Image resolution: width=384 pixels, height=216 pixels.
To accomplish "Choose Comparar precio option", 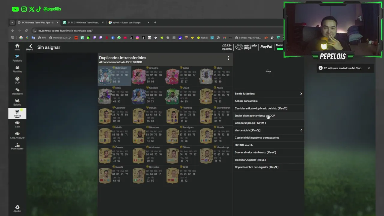I will [268, 123].
